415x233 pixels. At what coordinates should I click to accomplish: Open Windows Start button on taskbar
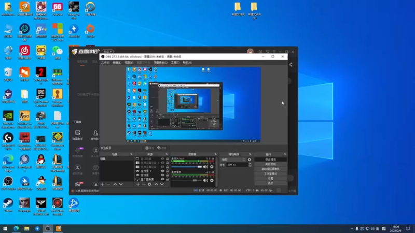point(5,229)
